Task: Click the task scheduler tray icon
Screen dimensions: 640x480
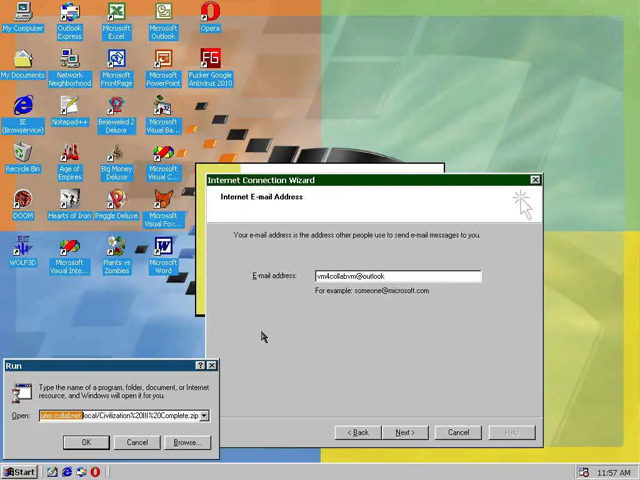Action: tap(583, 472)
